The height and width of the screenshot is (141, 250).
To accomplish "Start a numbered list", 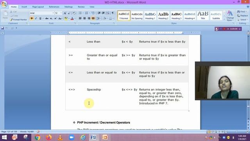I will (x=87, y=13).
